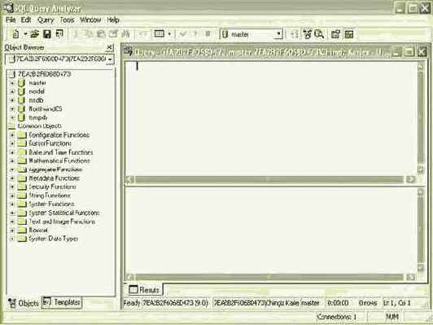Expand the Configuration Functions folder

click(12, 135)
